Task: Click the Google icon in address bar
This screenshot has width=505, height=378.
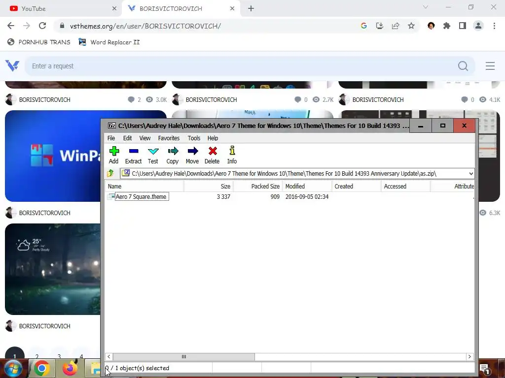Action: click(364, 26)
